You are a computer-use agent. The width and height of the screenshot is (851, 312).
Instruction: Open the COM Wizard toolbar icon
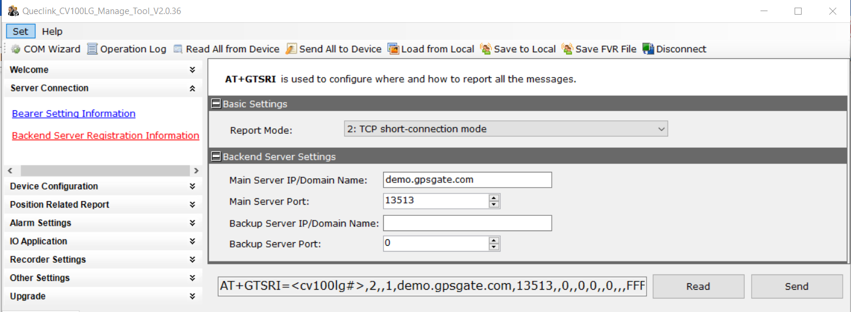[16, 49]
